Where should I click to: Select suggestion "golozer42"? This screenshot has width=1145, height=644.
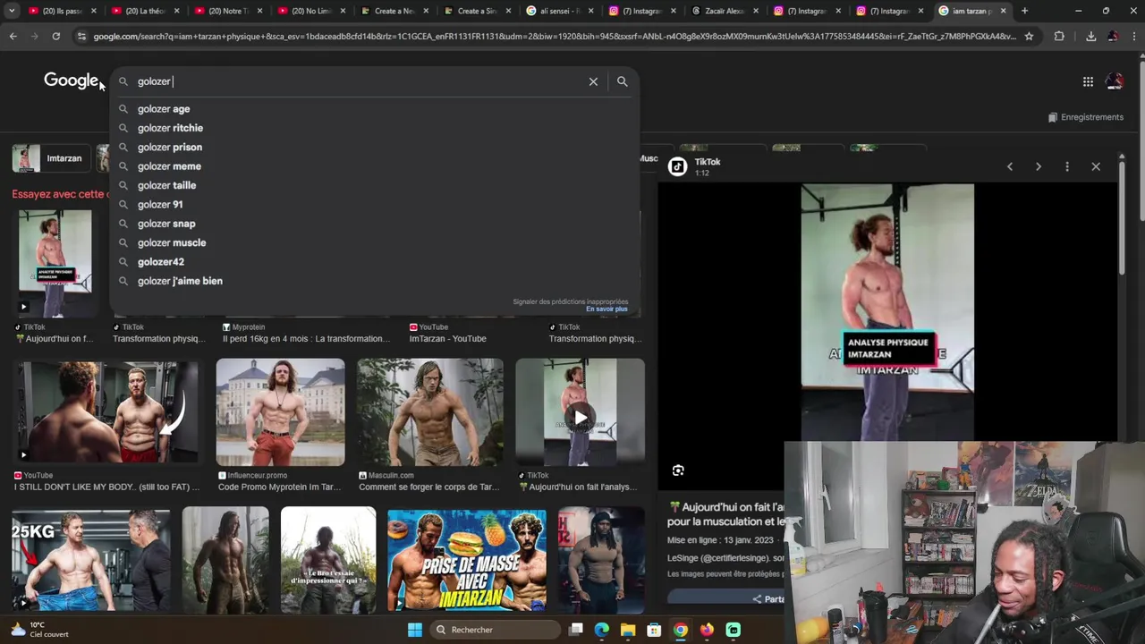click(374, 262)
